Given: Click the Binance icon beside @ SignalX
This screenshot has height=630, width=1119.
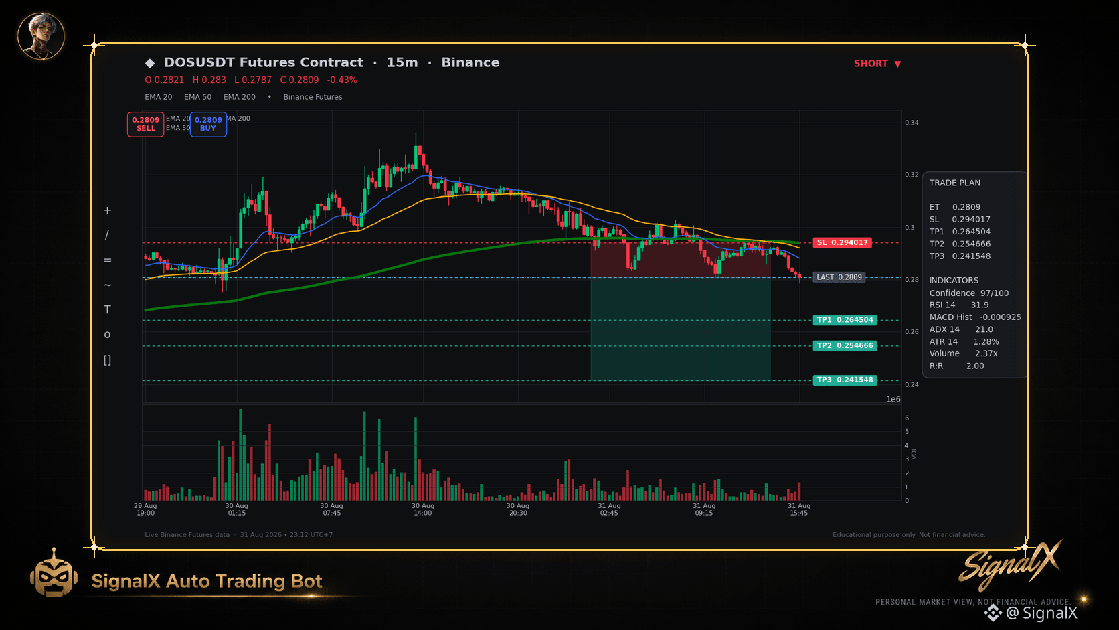Looking at the screenshot, I should (x=993, y=613).
